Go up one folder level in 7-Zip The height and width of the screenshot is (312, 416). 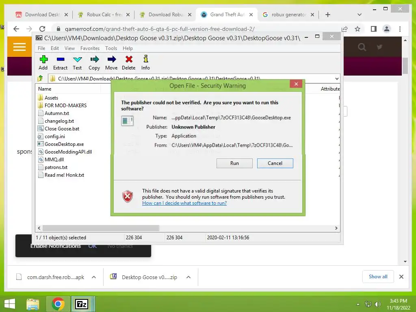click(x=40, y=78)
